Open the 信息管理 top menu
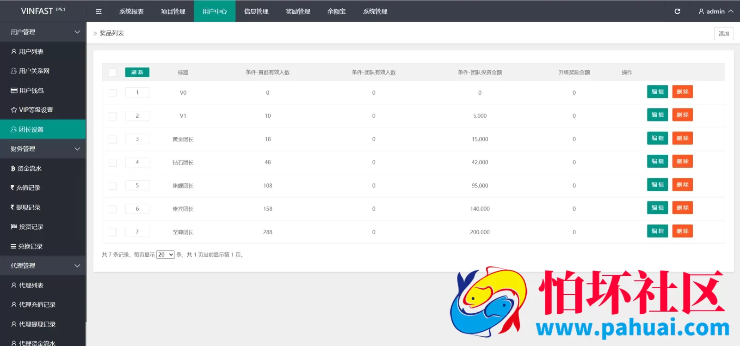This screenshot has height=346, width=740. [256, 11]
